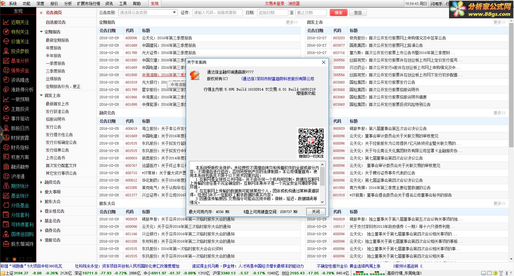Screen dimensions: 514x276
Task: Click the QR code image in About dialog
Action: tap(311, 141)
